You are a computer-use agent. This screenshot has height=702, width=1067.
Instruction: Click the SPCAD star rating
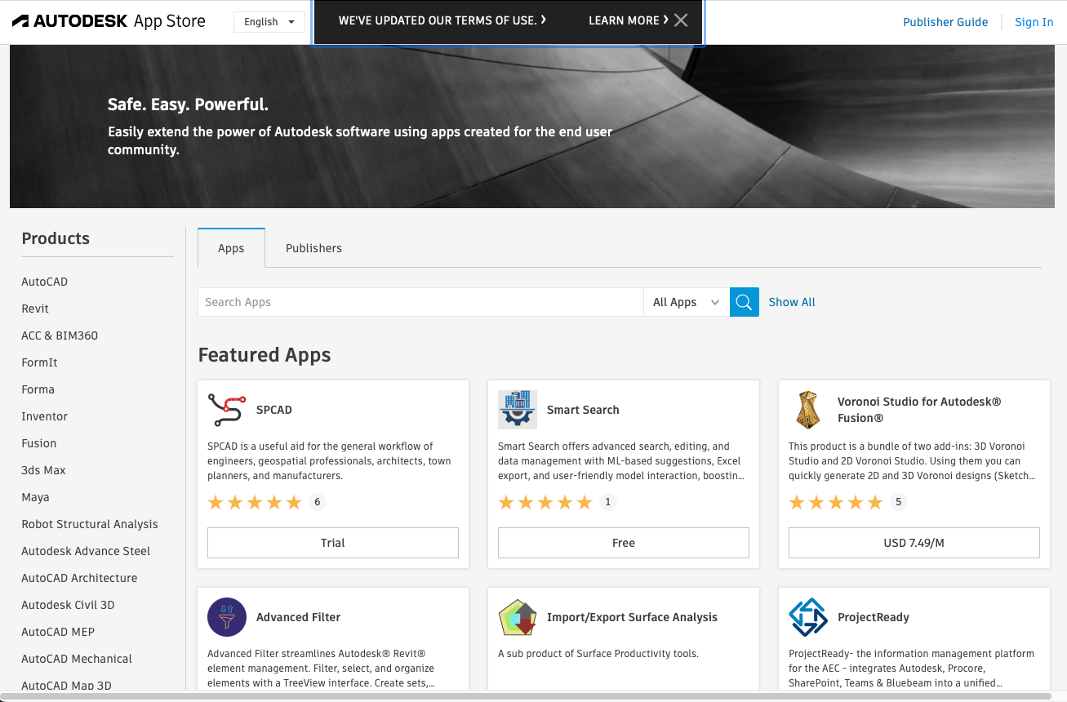(x=255, y=502)
